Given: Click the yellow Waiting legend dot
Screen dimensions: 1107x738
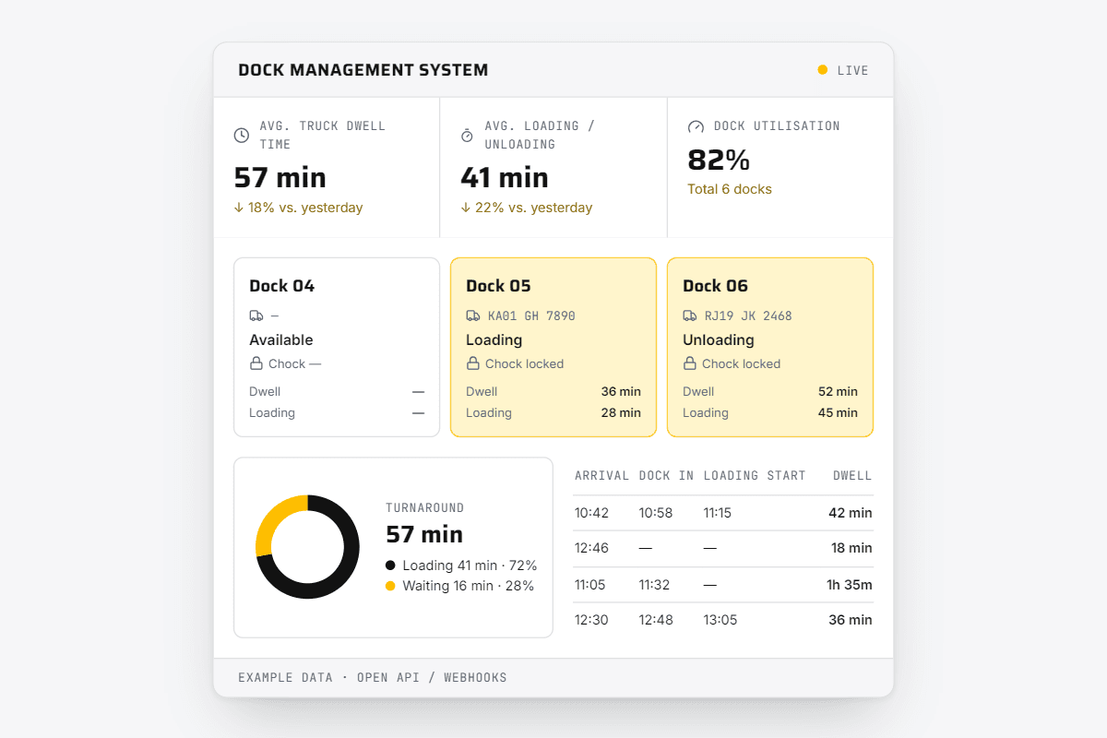Looking at the screenshot, I should 390,586.
